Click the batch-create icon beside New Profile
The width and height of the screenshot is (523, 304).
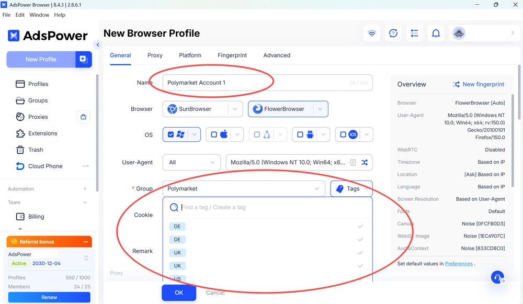pyautogui.click(x=83, y=60)
